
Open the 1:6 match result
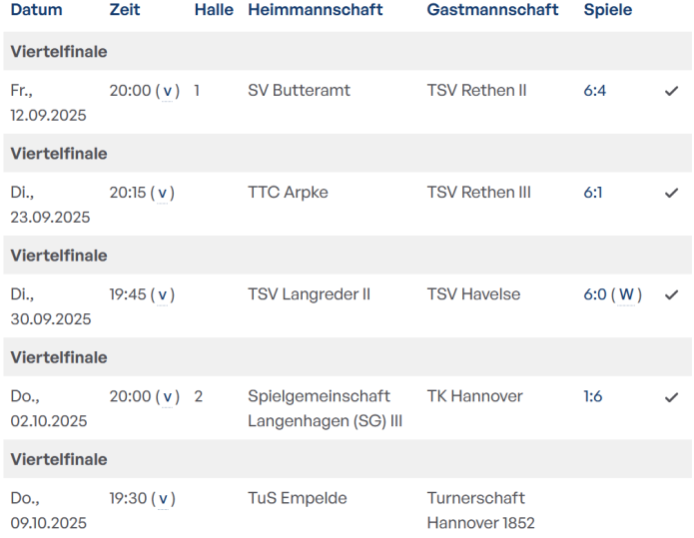coord(593,396)
